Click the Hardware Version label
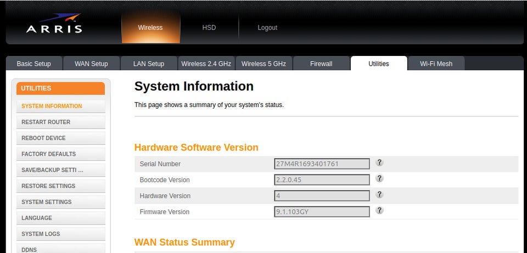This screenshot has height=253, width=527. tap(165, 196)
